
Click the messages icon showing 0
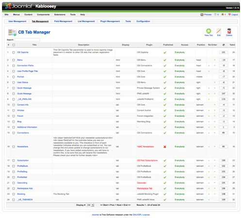point(215,15)
